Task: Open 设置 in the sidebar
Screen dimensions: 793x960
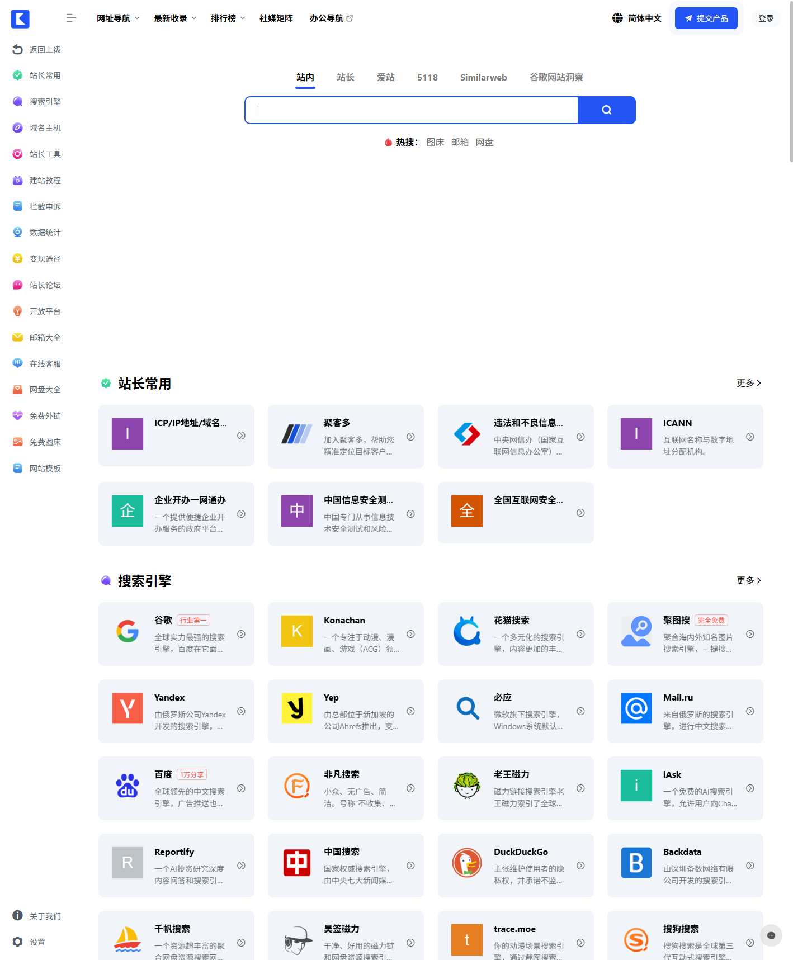Action: 29,942
